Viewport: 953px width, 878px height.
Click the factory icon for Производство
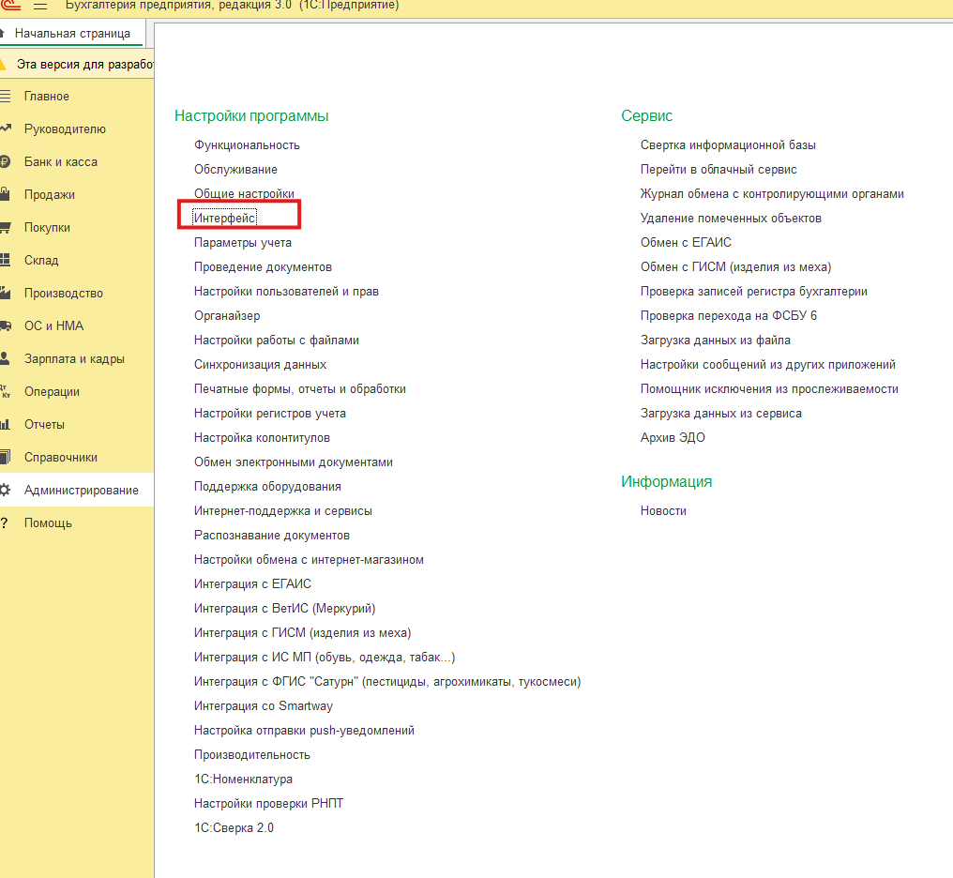point(5,293)
